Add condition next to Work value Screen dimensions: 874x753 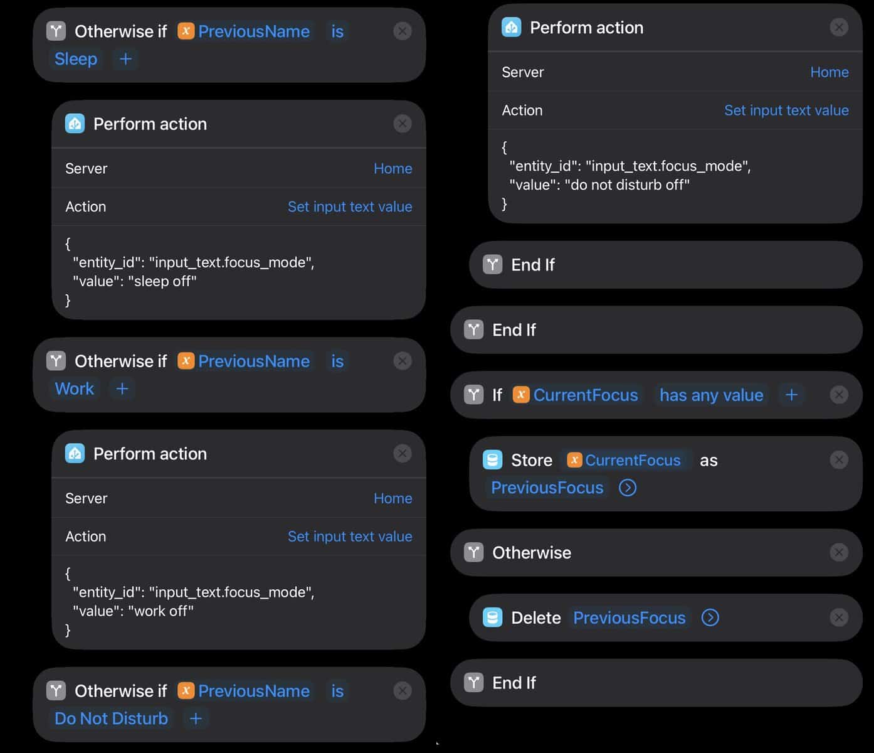(x=122, y=388)
